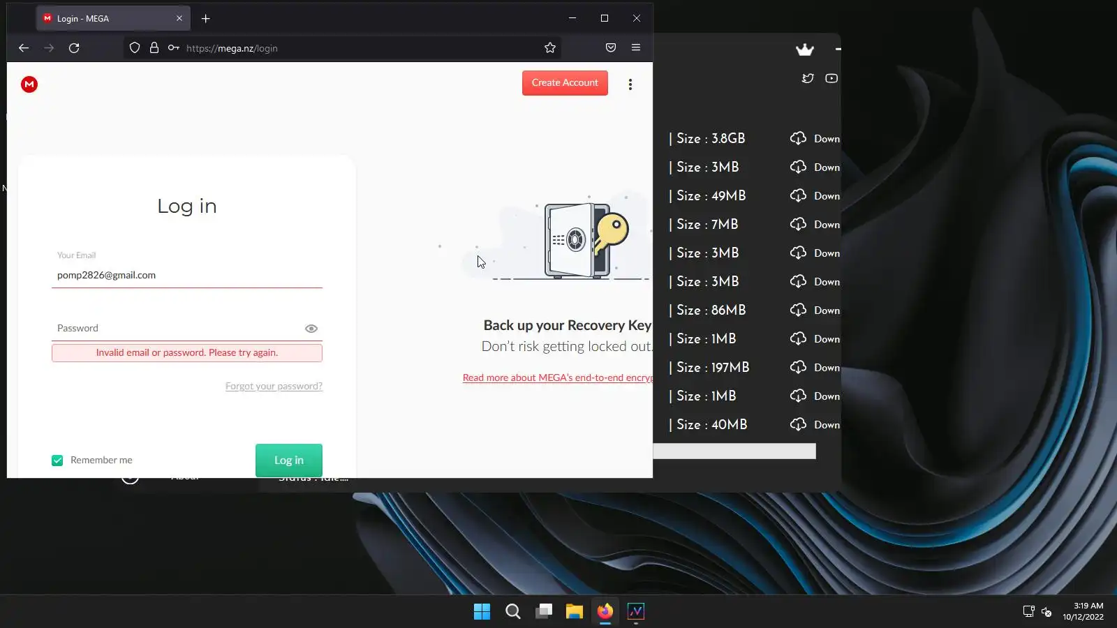Go back in browser history

24,48
